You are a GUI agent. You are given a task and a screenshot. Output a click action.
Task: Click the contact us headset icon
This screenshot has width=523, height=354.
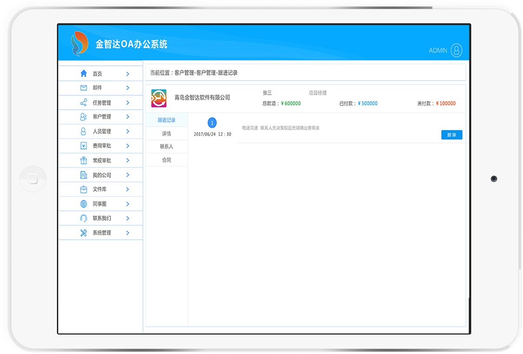84,218
